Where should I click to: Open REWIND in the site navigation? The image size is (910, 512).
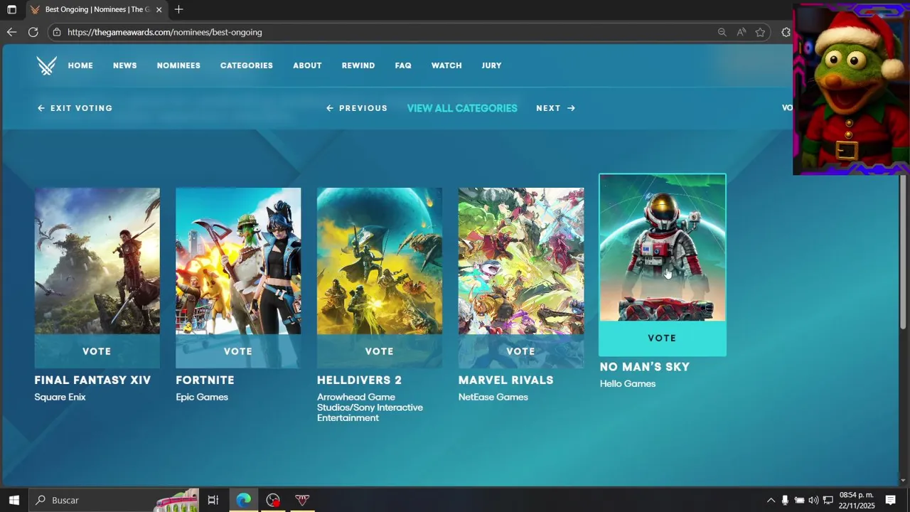pos(358,65)
